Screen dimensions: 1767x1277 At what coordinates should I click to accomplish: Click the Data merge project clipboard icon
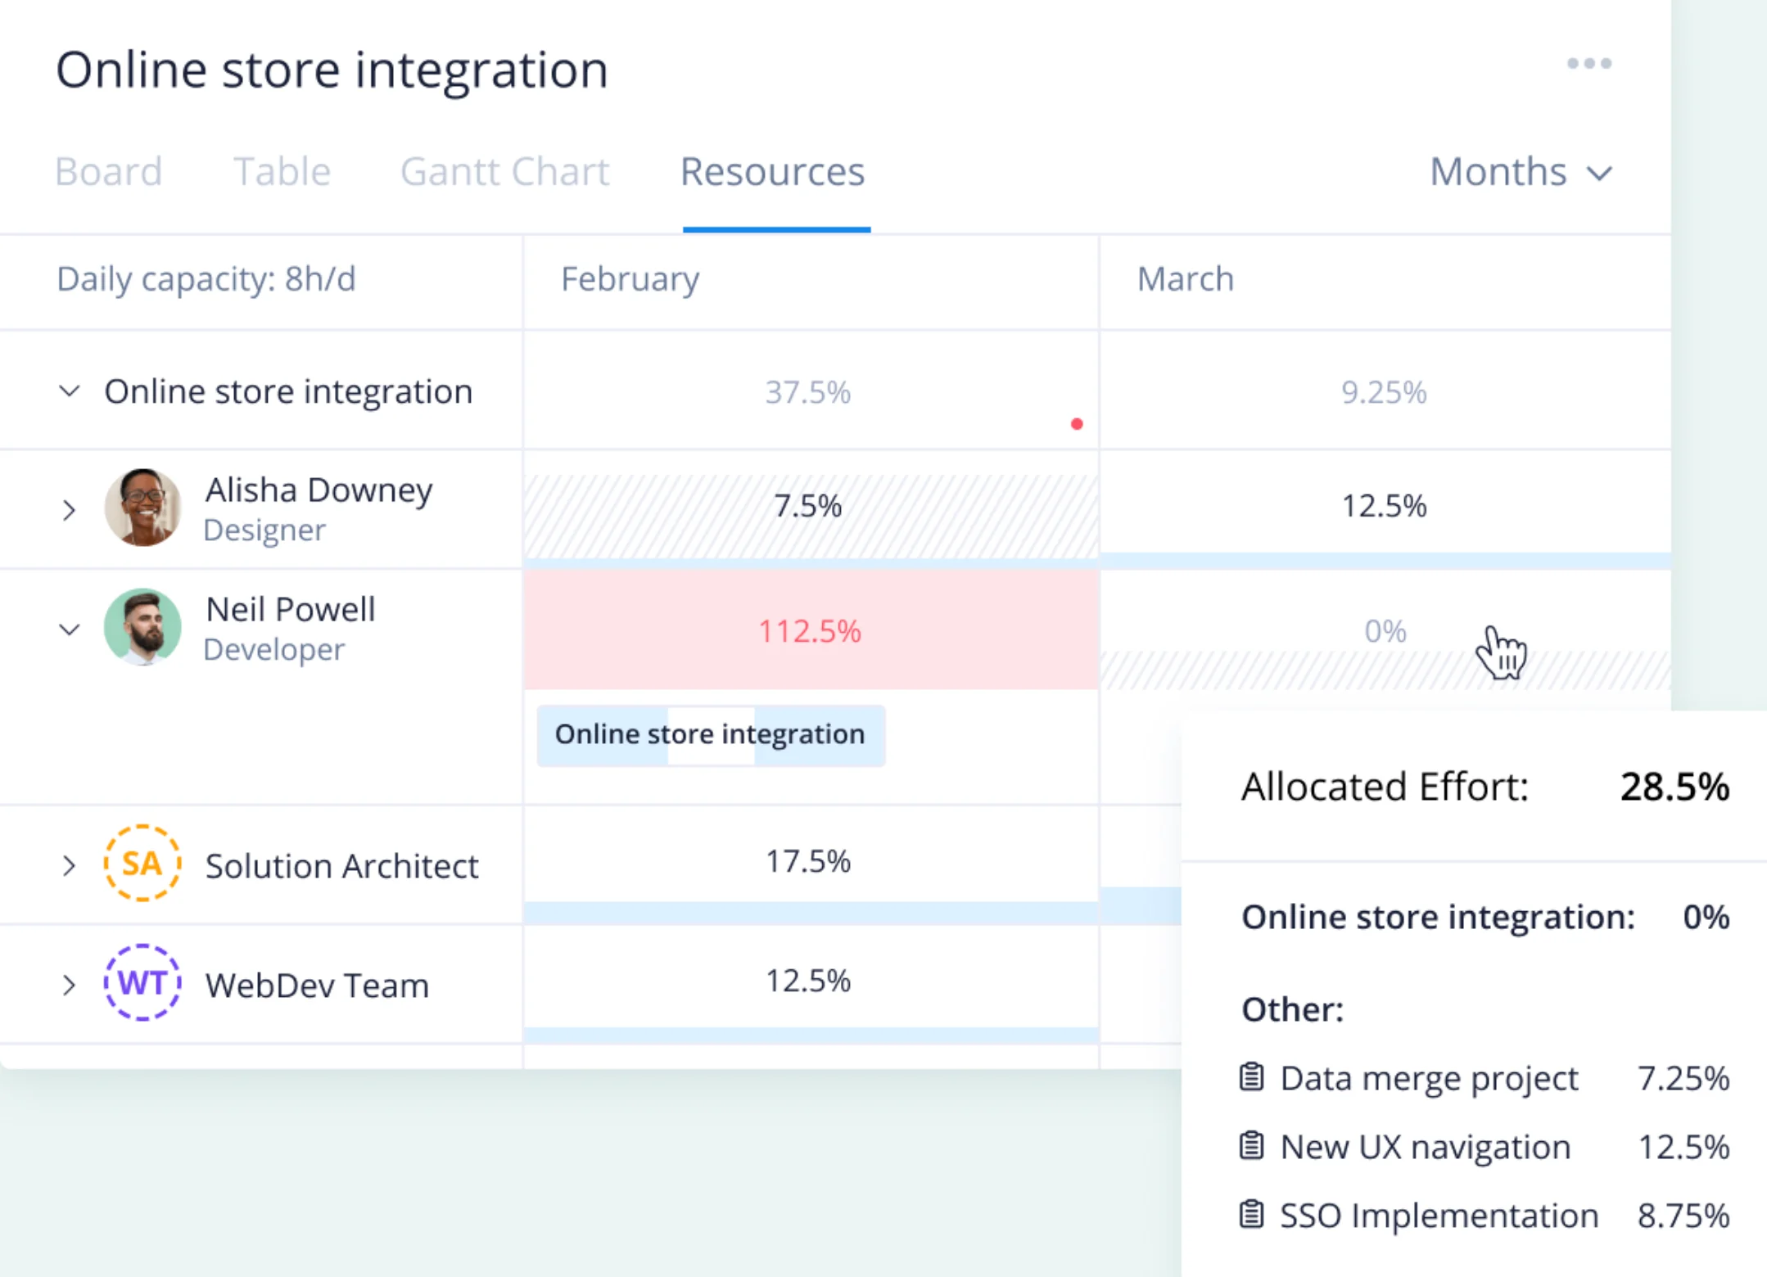pyautogui.click(x=1251, y=1077)
